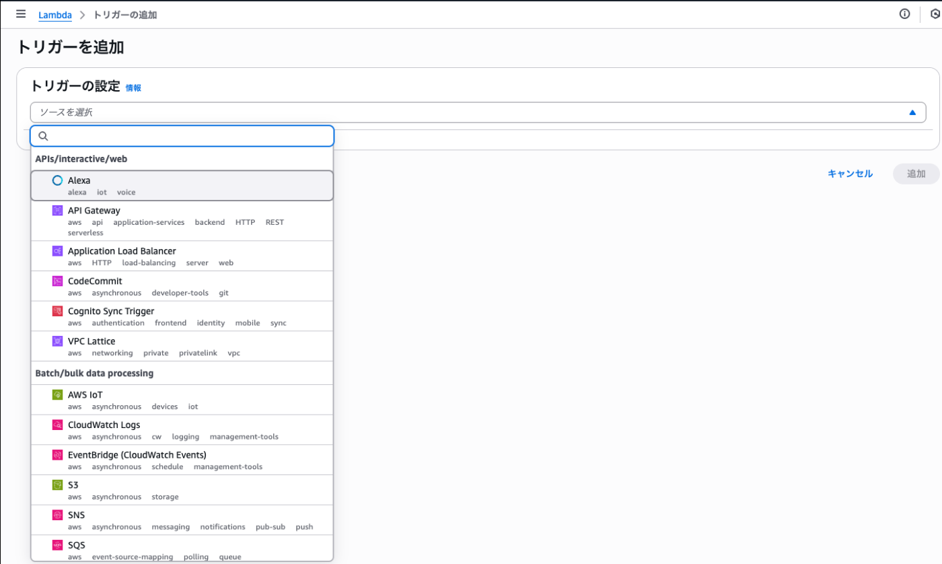942x564 pixels.
Task: Click the API Gateway service icon
Action: (58, 211)
